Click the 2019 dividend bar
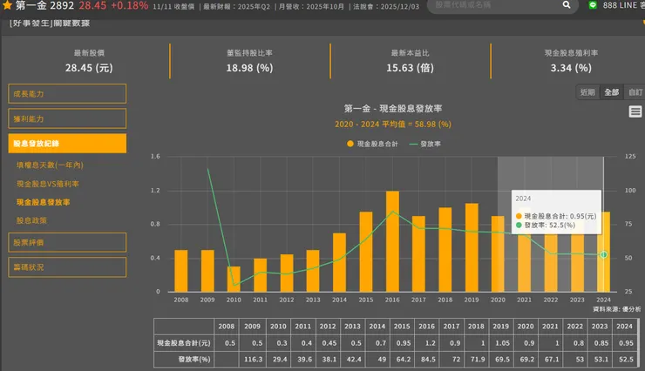Image resolution: width=645 pixels, height=371 pixels. click(472, 247)
